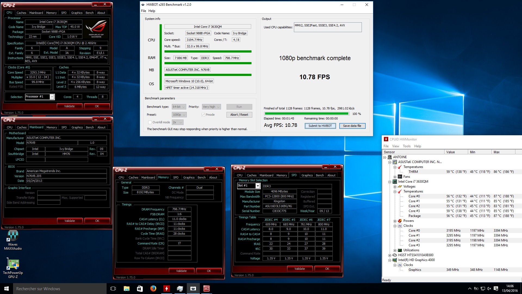522x294 pixels.
Task: Click Validate in the CPU tab window
Action: click(69, 106)
